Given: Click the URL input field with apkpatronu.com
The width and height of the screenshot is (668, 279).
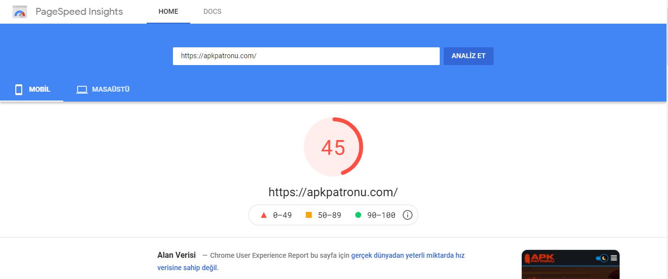Looking at the screenshot, I should tap(306, 56).
